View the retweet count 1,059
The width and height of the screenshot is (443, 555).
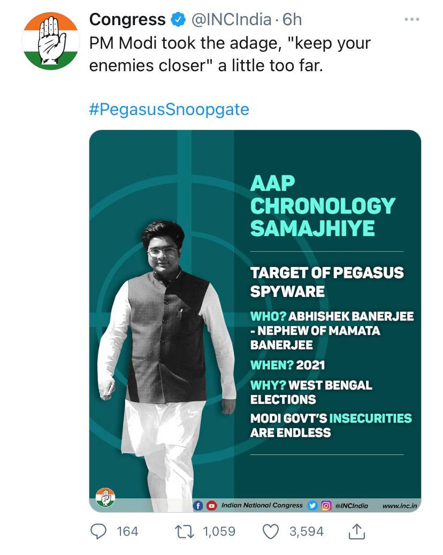pos(219,531)
